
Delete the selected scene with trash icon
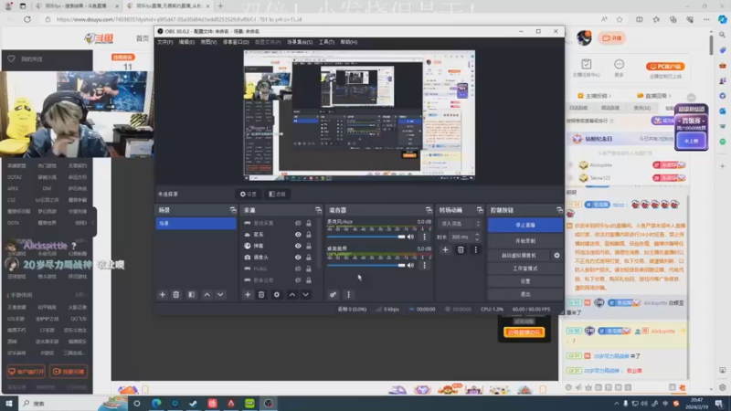coord(175,294)
